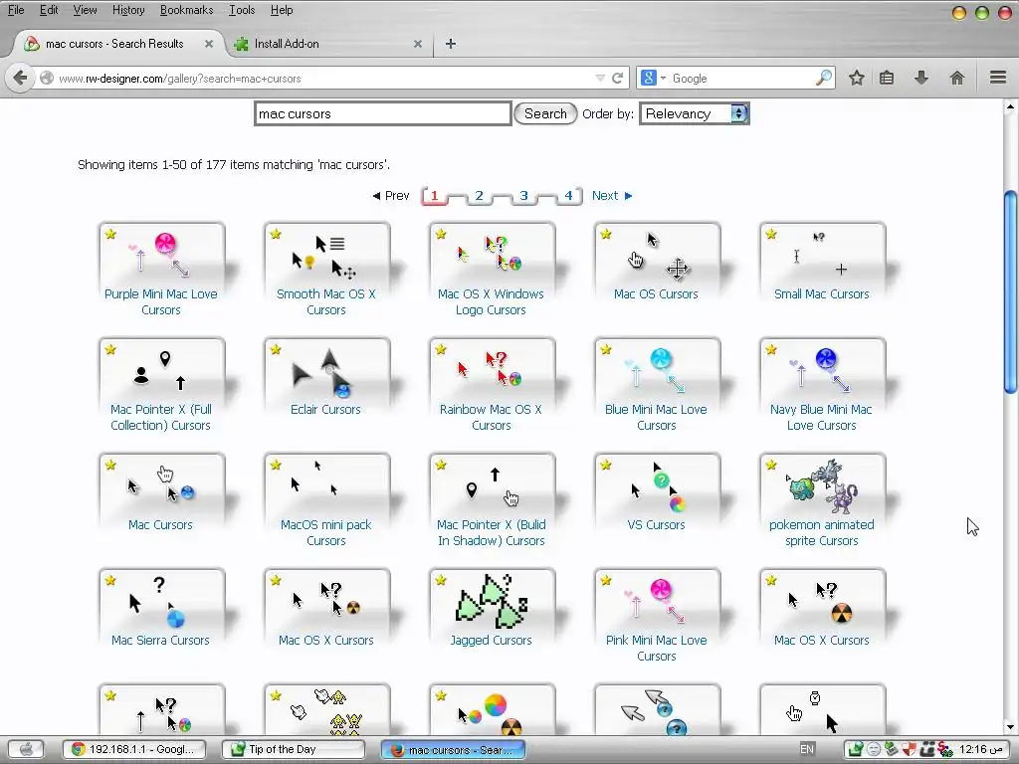
Task: Open the View menu
Action: tap(86, 10)
